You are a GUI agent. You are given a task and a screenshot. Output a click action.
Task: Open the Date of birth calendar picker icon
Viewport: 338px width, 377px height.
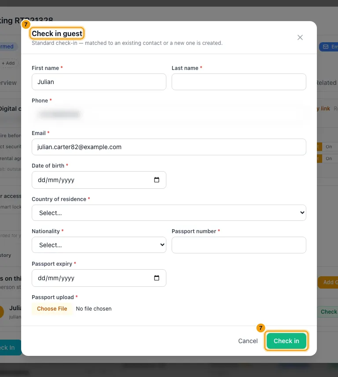click(x=157, y=180)
